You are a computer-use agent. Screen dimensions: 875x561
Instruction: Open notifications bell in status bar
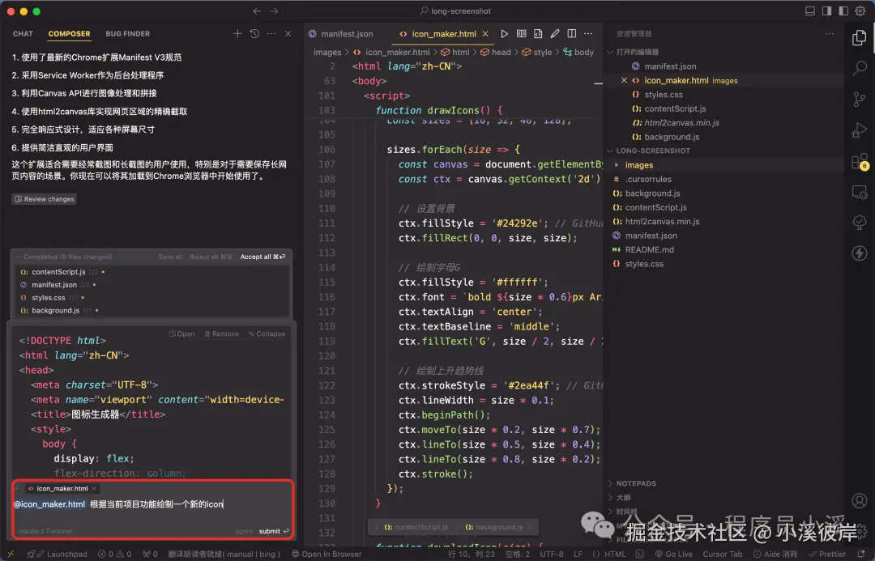861,554
